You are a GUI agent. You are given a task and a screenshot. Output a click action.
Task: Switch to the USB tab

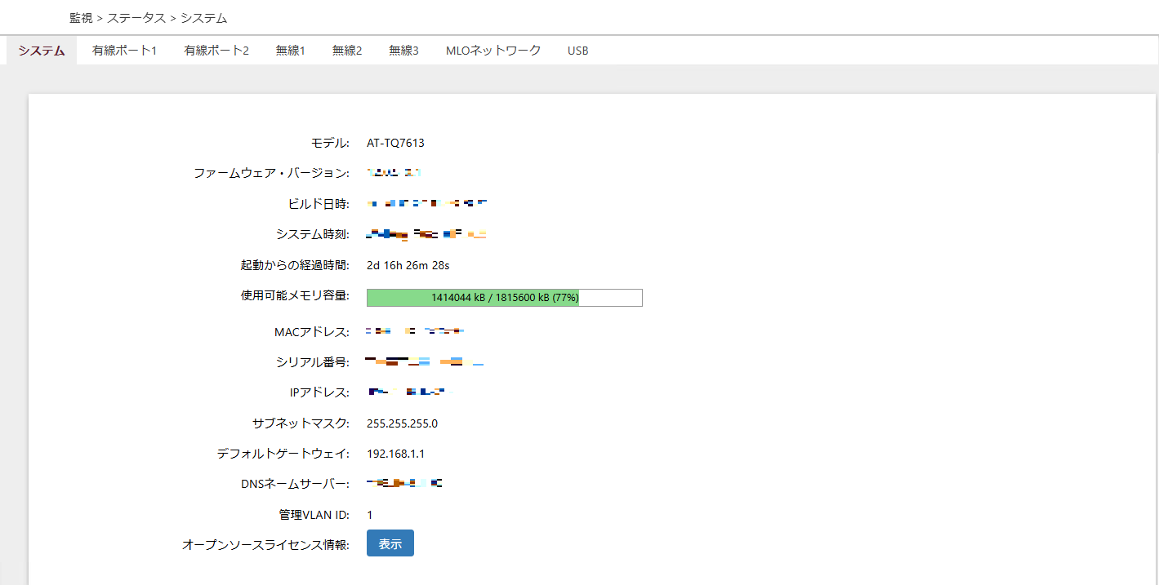click(577, 51)
